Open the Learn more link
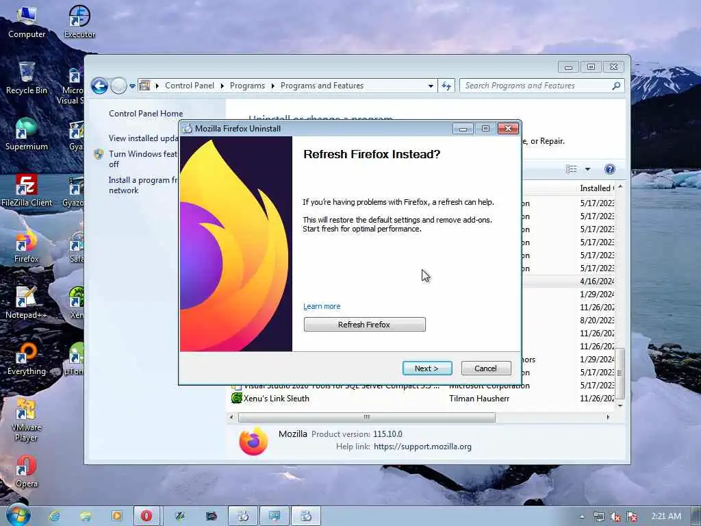This screenshot has height=526, width=701. pos(322,306)
